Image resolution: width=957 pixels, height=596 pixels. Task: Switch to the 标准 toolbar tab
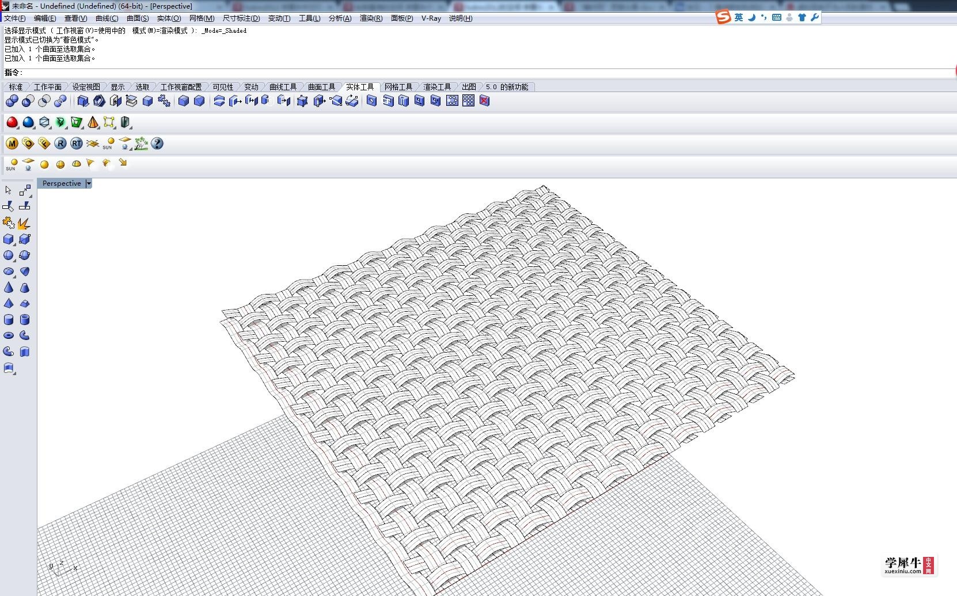tap(16, 87)
